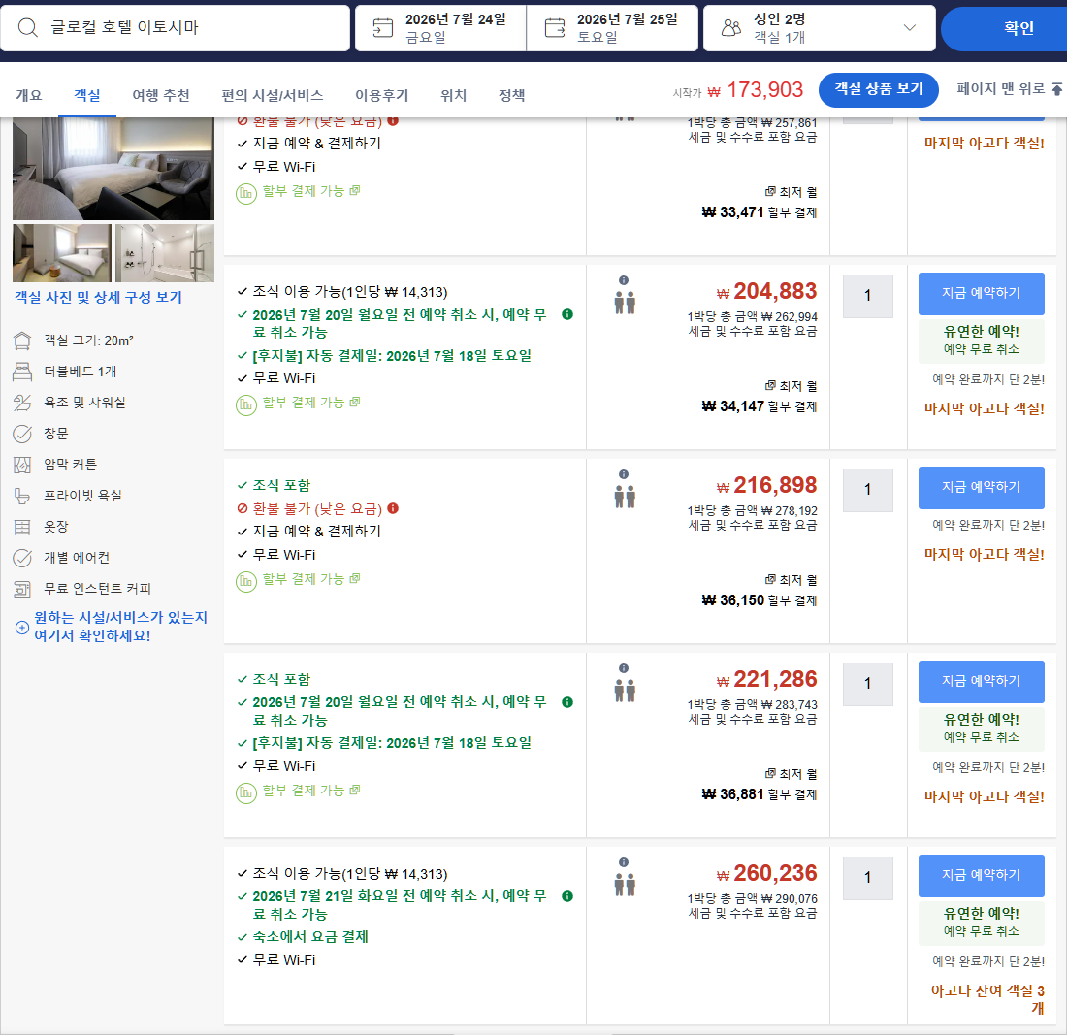Viewport: 1067px width, 1035px height.
Task: Click the private bathroom icon
Action: pyautogui.click(x=22, y=496)
